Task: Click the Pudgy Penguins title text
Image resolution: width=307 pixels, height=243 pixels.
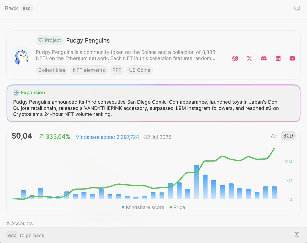Action: [88, 40]
